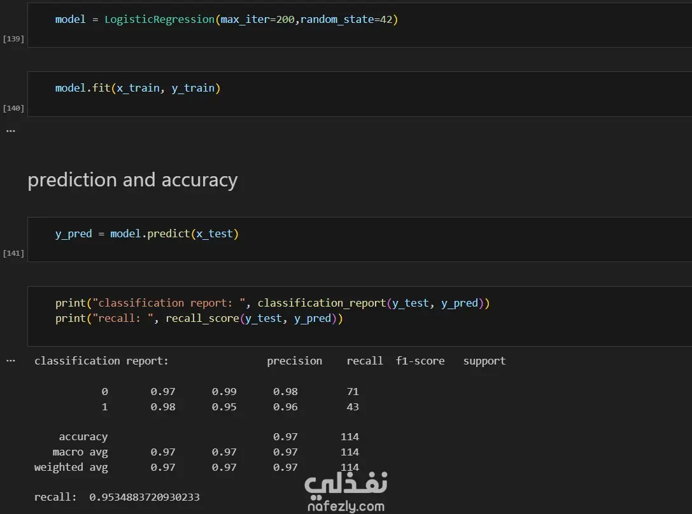Select the execution count [139] label
Screen dimensions: 692x514
click(13, 39)
